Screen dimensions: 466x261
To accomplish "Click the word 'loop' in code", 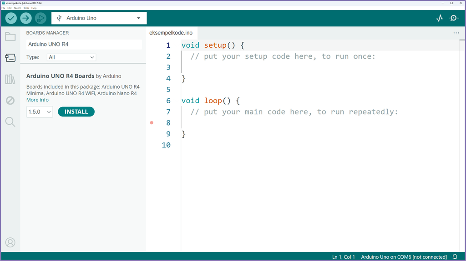I will 213,100.
